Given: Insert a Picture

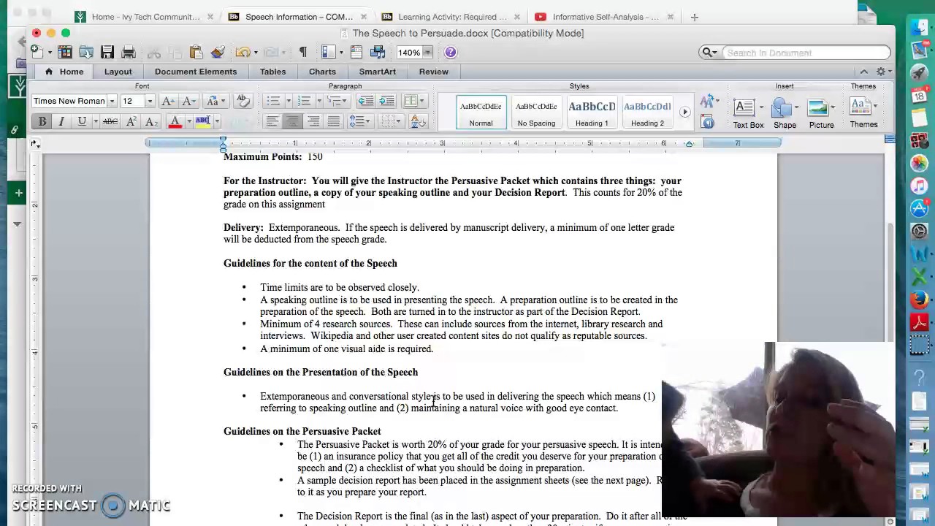Looking at the screenshot, I should point(821,113).
